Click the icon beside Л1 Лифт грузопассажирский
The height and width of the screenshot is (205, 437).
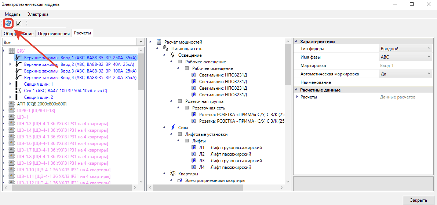(194, 148)
